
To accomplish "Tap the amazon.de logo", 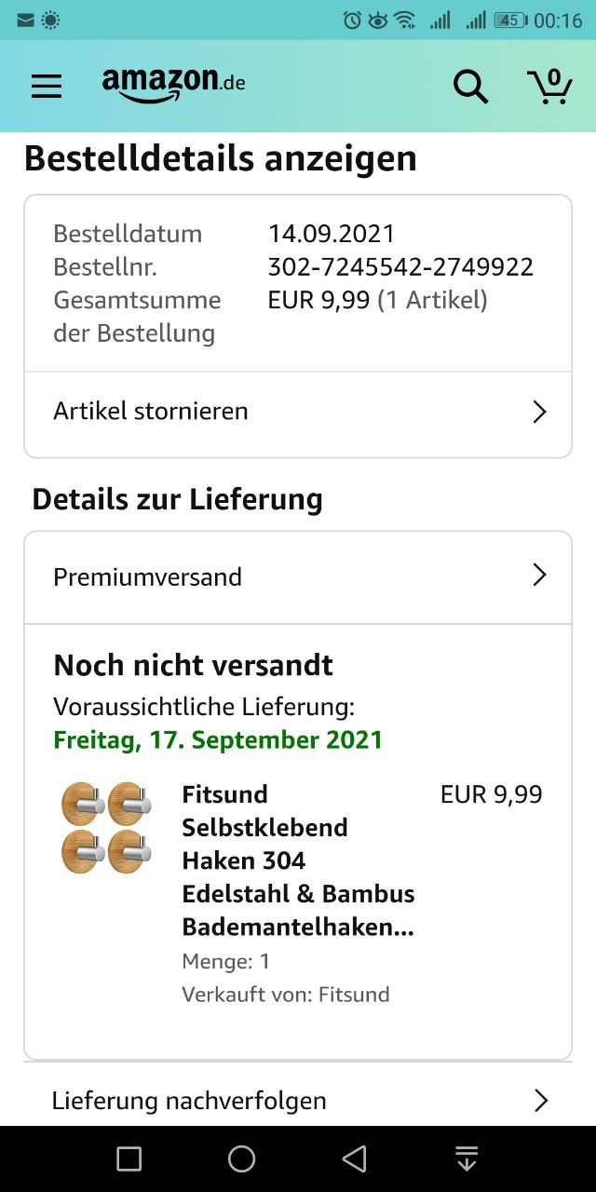I will click(174, 85).
